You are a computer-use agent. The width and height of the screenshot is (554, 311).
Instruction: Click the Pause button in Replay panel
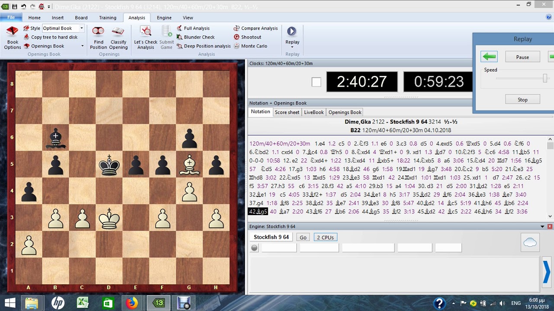point(522,57)
